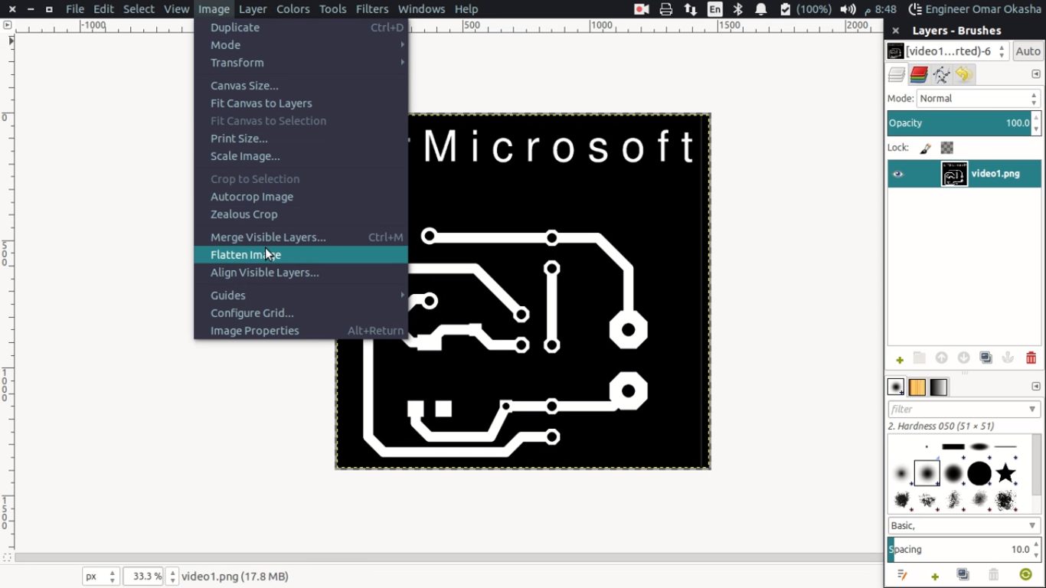Anchor the floating layer icon
The height and width of the screenshot is (588, 1046).
[1008, 358]
